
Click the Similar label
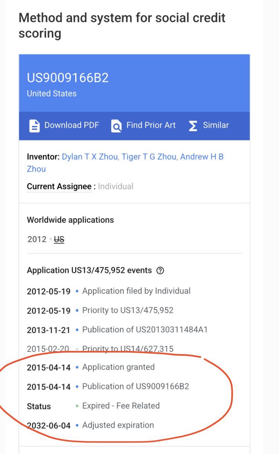pyautogui.click(x=216, y=125)
